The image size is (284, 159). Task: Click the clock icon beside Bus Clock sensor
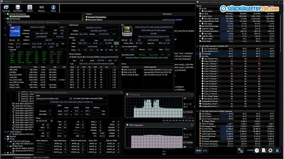[200, 13]
